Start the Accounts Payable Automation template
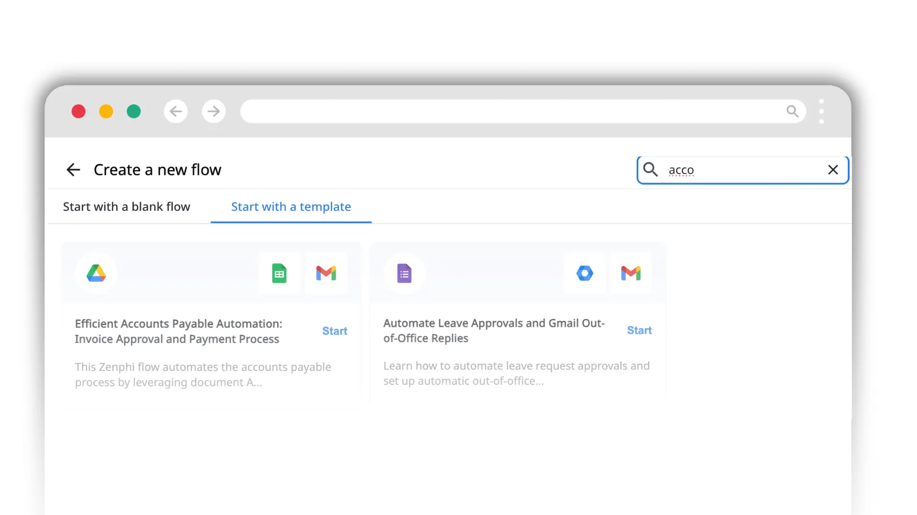 [334, 331]
